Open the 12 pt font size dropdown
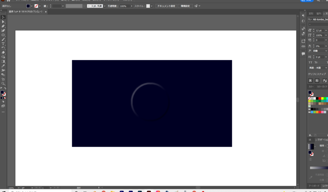The image size is (328, 192). pos(326,30)
